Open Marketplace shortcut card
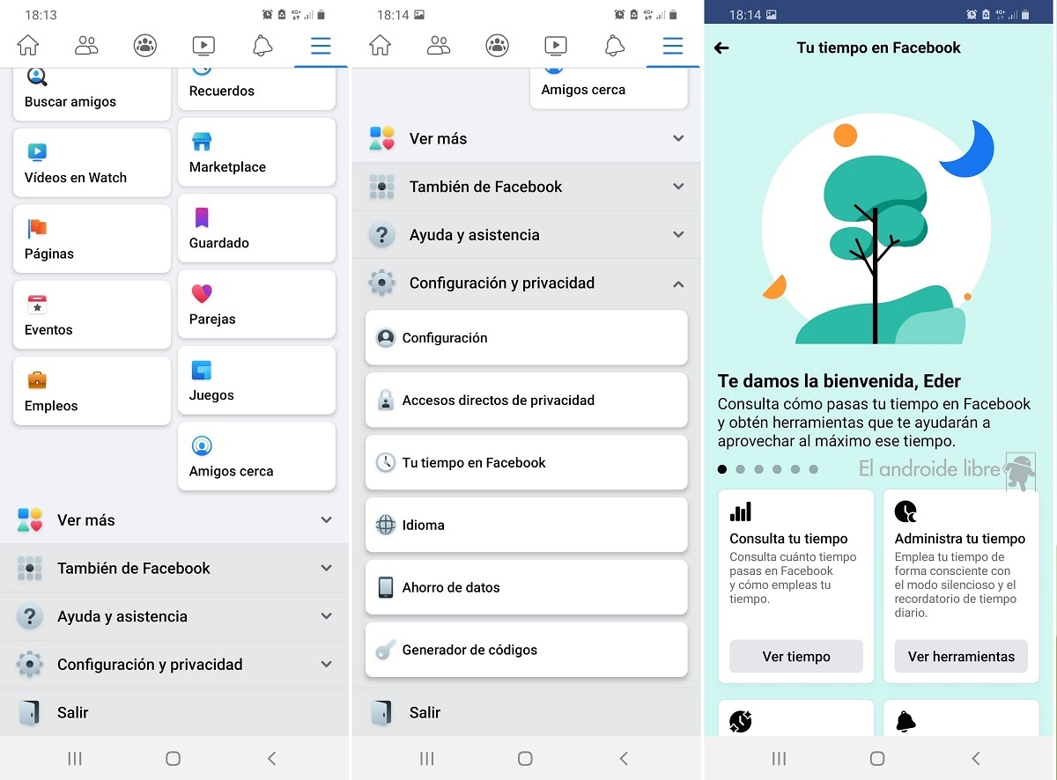 (x=256, y=152)
